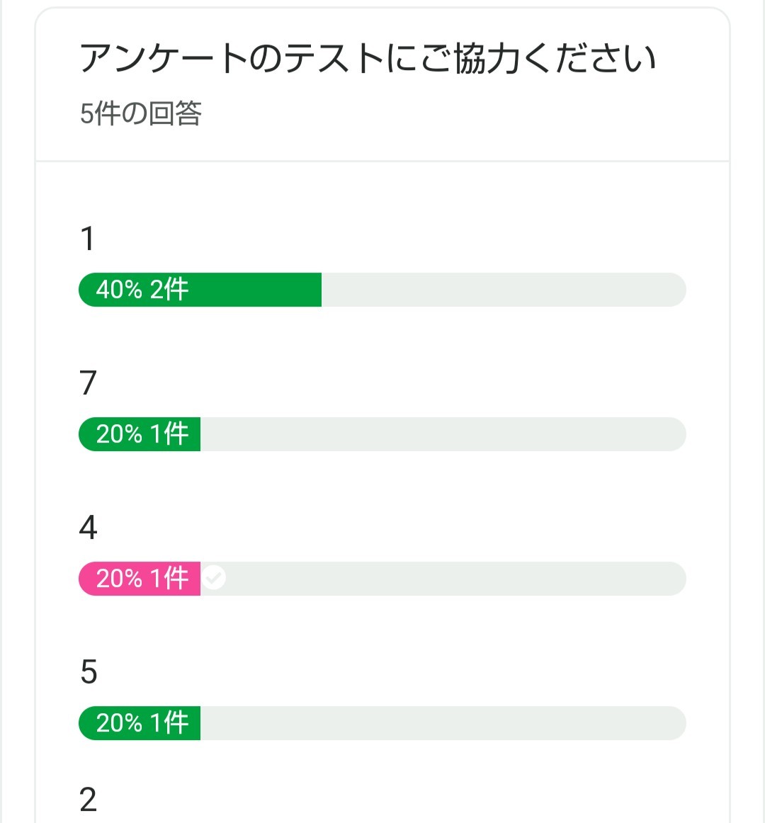This screenshot has height=823, width=765.
Task: Select poll option labeled 5
Action: (x=88, y=672)
